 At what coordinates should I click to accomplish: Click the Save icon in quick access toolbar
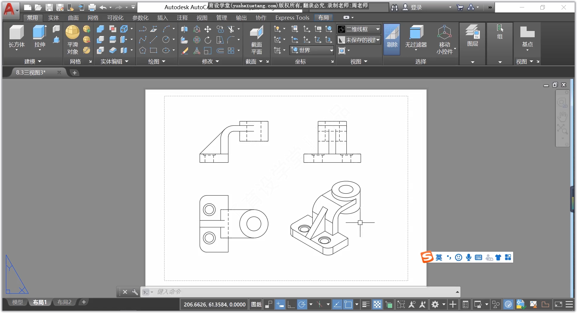pyautogui.click(x=49, y=7)
